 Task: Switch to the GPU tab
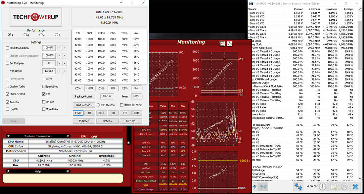[x=94, y=136]
